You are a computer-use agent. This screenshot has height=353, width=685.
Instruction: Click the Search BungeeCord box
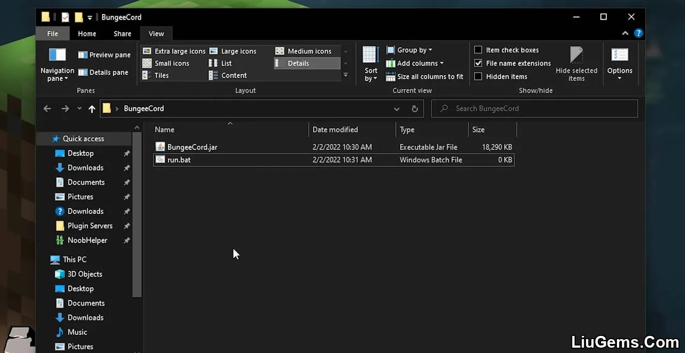pyautogui.click(x=535, y=109)
